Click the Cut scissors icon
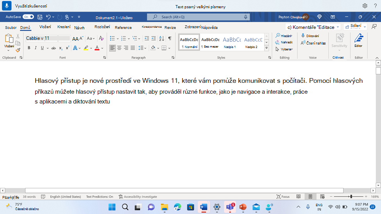 click(x=18, y=36)
